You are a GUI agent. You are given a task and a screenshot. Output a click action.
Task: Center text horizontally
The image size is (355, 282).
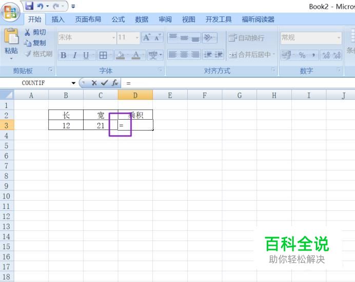pyautogui.click(x=184, y=55)
